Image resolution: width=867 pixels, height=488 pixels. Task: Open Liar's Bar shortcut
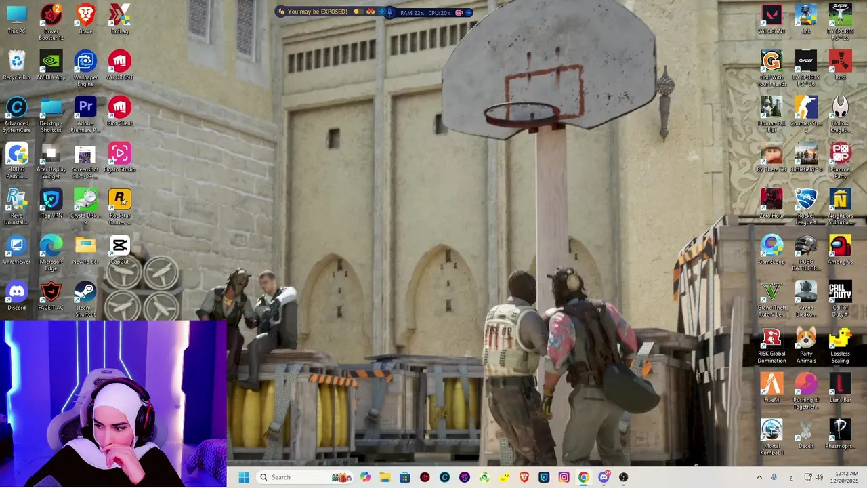pos(840,388)
